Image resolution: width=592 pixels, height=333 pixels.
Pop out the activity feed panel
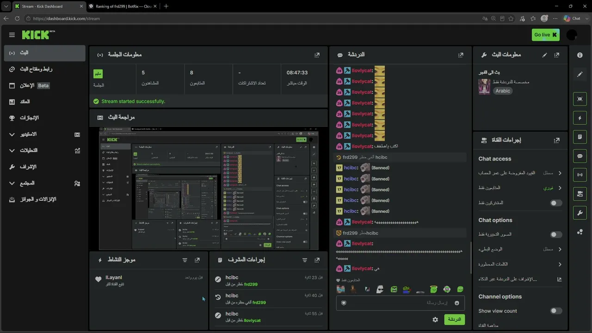197,260
